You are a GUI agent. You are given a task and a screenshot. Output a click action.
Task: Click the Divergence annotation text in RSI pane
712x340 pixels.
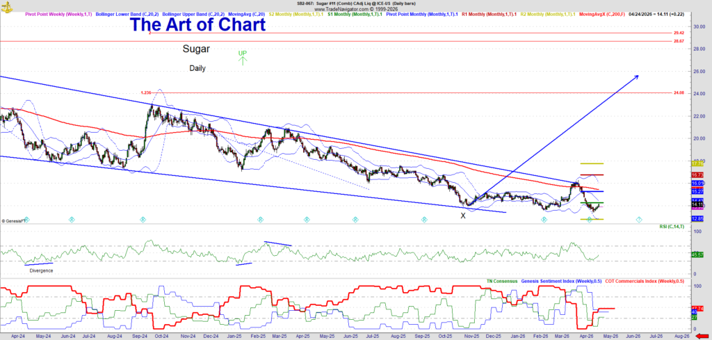[41, 270]
